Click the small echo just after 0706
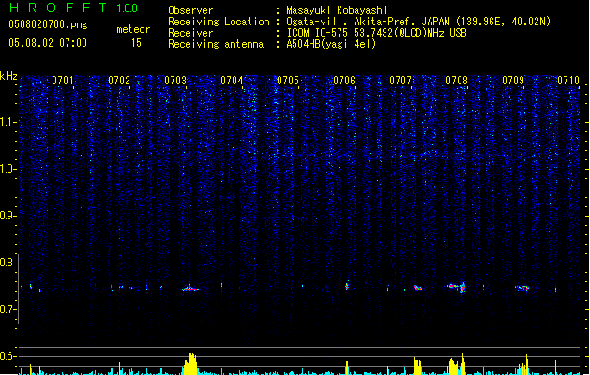 (347, 286)
